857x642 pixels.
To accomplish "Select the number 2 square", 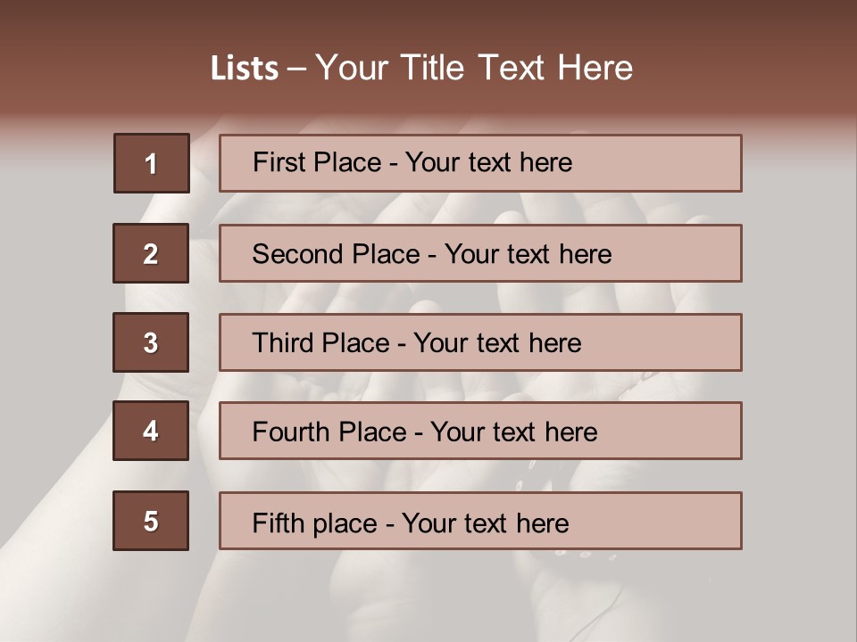I will pos(151,253).
